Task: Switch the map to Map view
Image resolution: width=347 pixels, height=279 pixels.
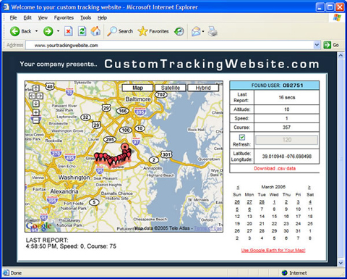Action: pyautogui.click(x=137, y=88)
